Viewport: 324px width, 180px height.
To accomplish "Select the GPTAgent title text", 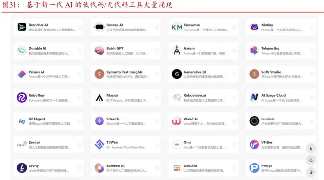I will [x=37, y=119].
